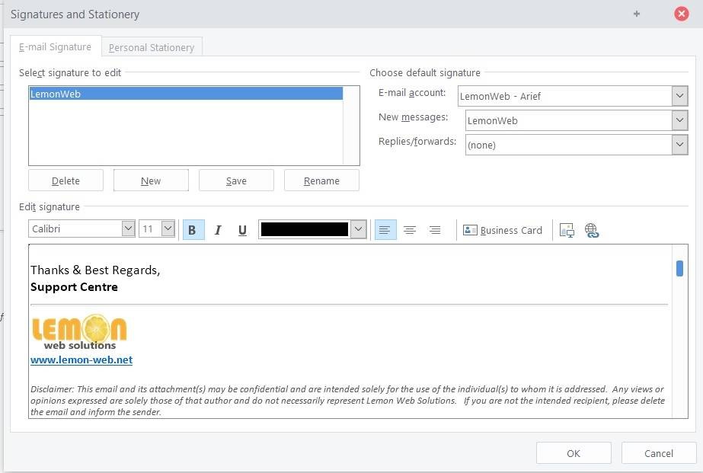This screenshot has height=473, width=703.
Task: Insert a Business Card
Action: [x=503, y=230]
